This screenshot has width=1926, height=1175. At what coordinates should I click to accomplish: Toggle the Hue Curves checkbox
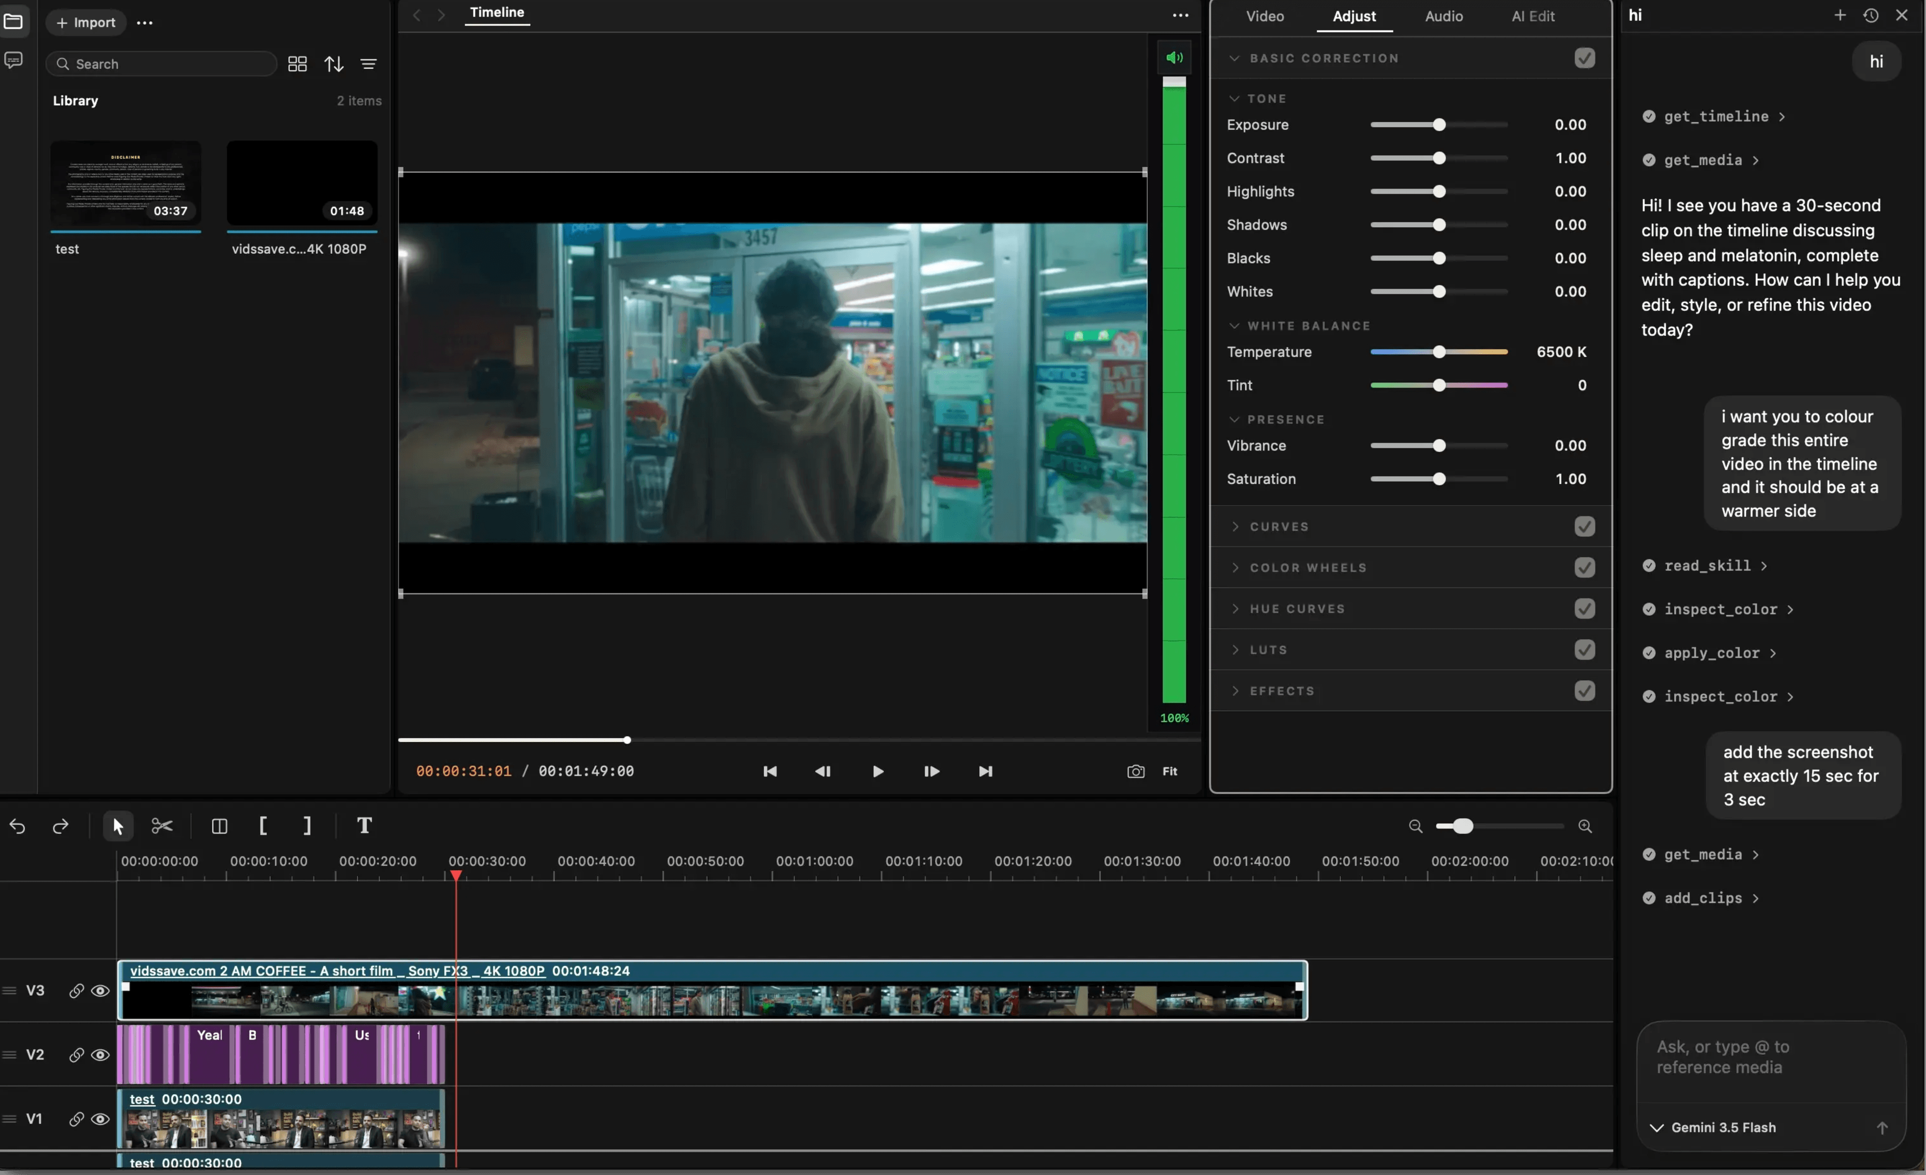[1584, 609]
